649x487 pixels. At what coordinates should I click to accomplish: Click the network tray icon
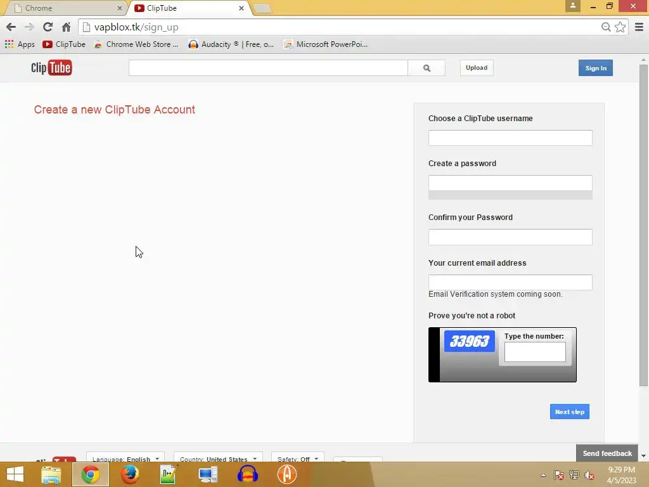tap(574, 475)
